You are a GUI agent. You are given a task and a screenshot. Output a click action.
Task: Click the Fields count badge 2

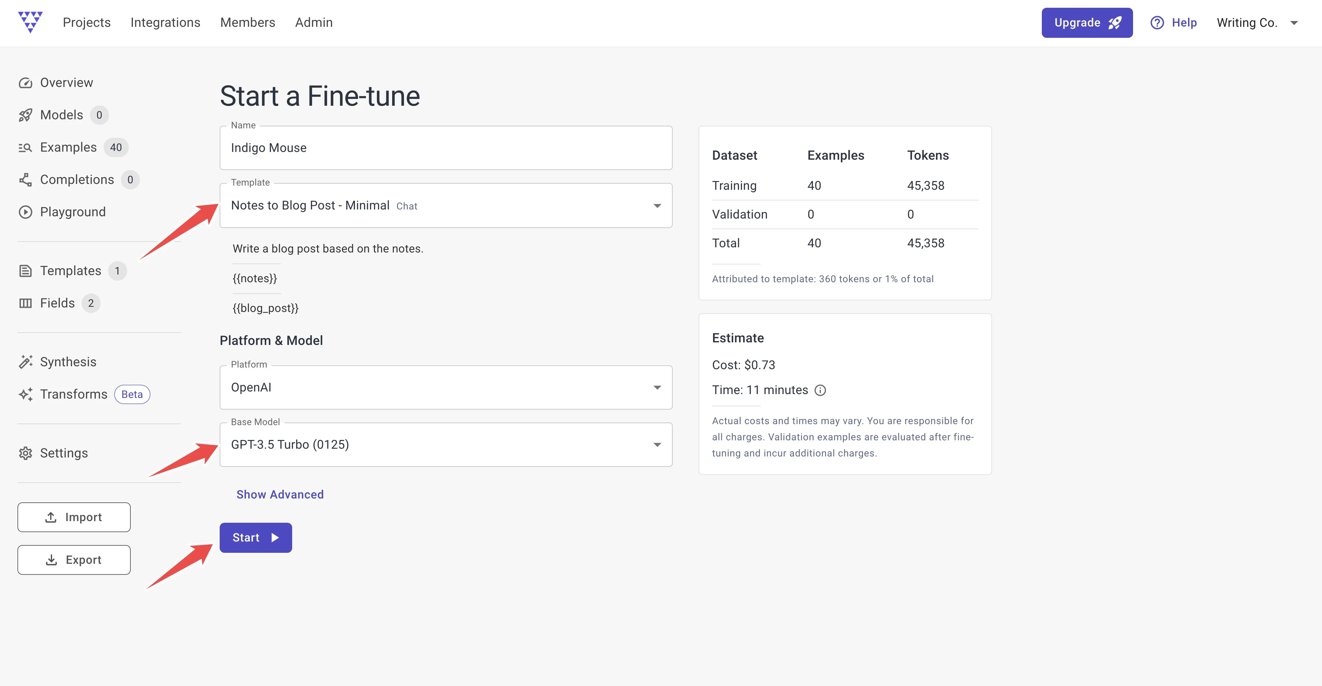point(91,303)
